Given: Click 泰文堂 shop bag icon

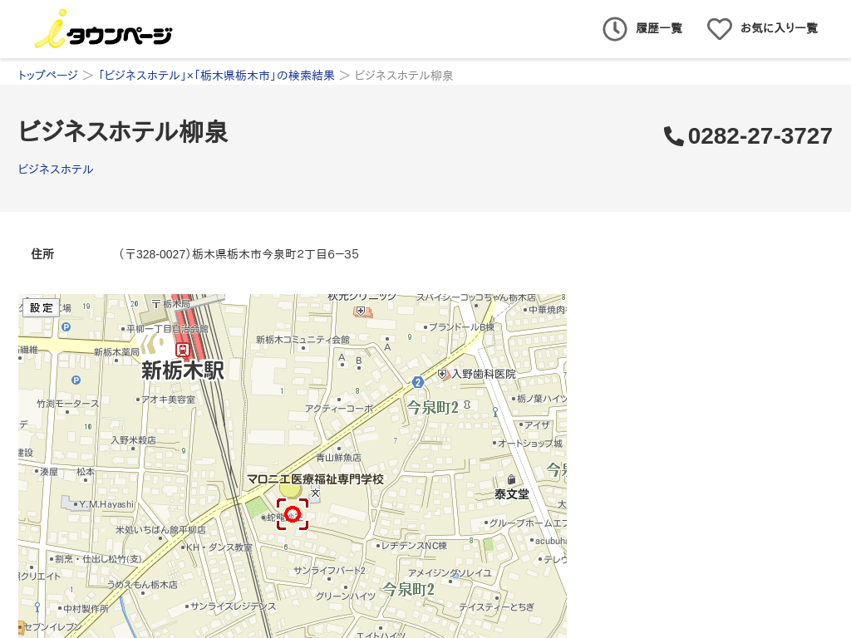Looking at the screenshot, I should pyautogui.click(x=511, y=479).
